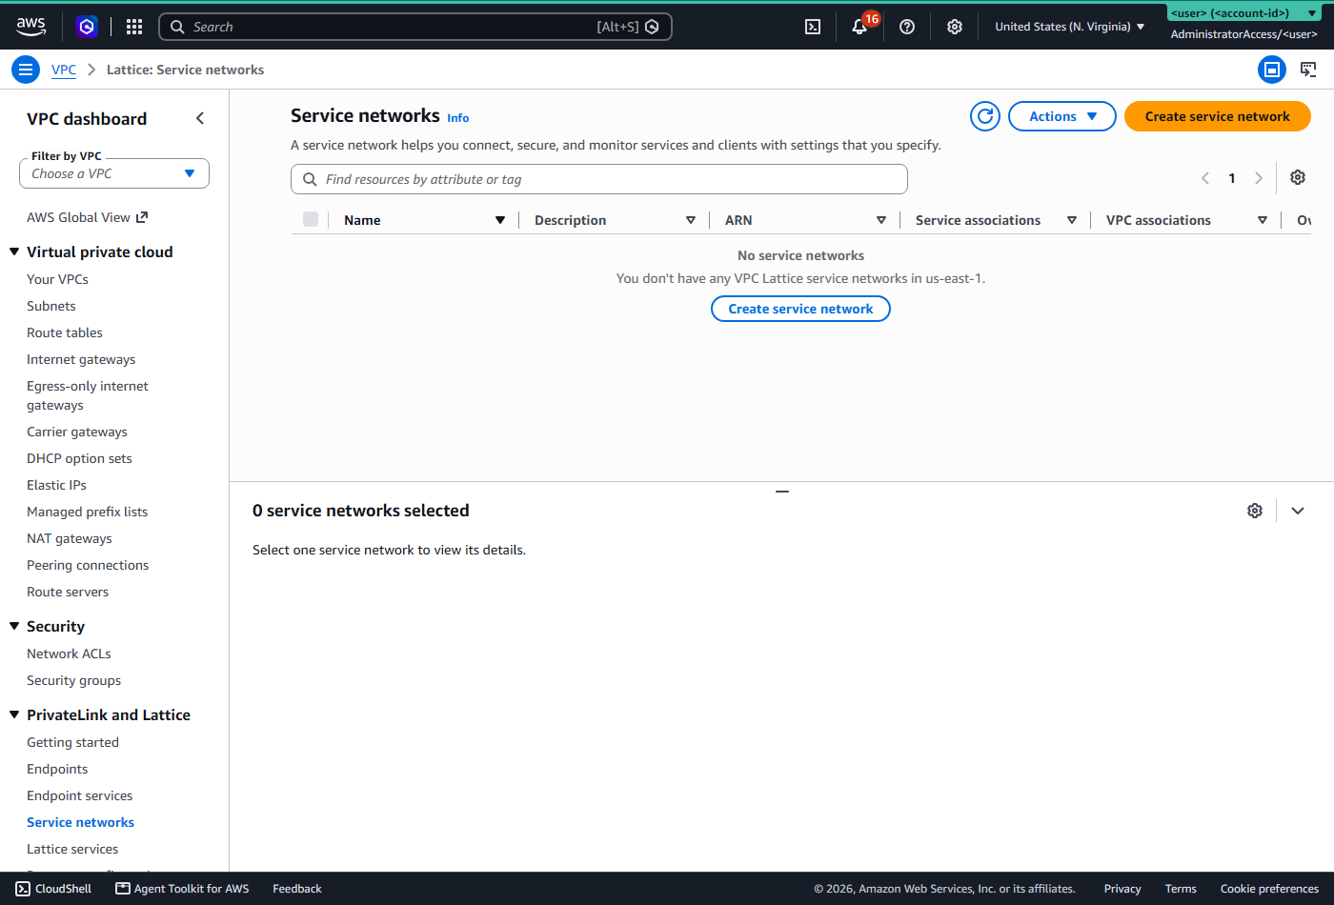Collapse the PrivateLink and Lattice section
The height and width of the screenshot is (905, 1334).
(14, 714)
